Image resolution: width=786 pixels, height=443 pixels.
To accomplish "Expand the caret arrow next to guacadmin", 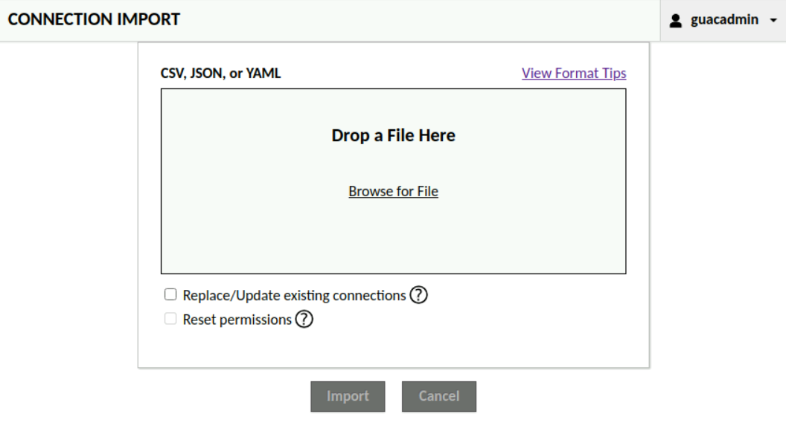I will [773, 21].
